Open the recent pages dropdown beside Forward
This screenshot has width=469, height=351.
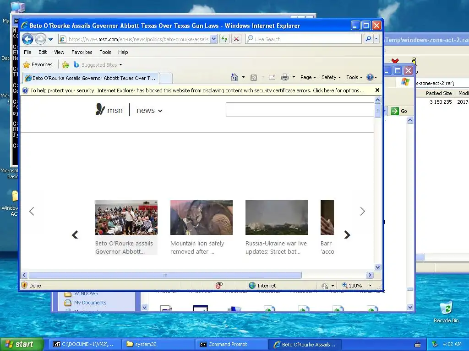pos(50,39)
